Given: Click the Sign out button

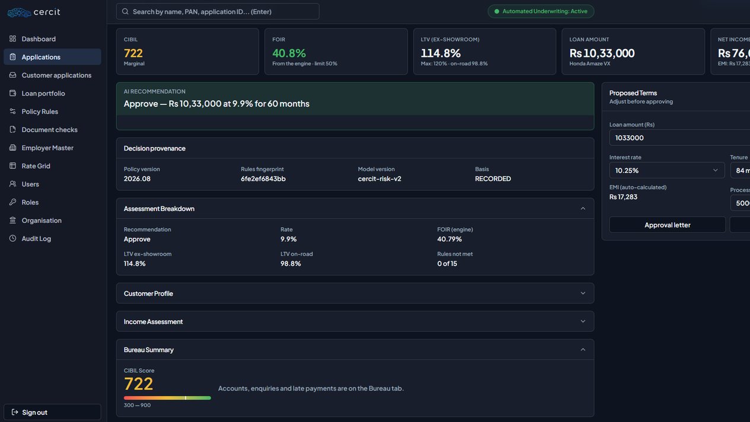Looking at the screenshot, I should (x=52, y=412).
